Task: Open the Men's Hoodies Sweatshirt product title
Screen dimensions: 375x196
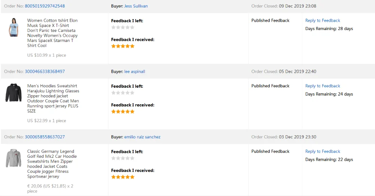Action: click(53, 98)
